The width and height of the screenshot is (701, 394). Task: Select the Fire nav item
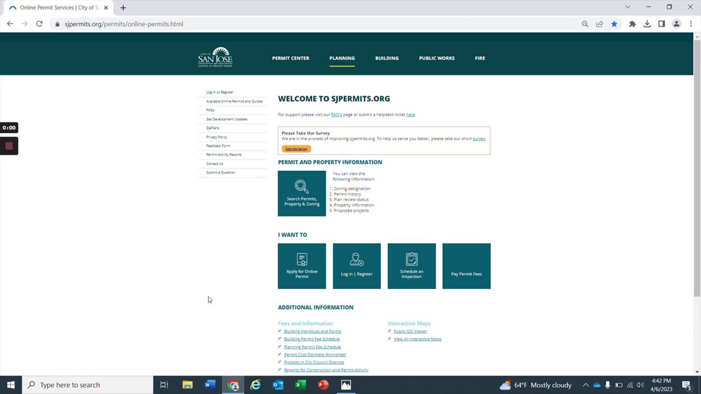pyautogui.click(x=480, y=58)
